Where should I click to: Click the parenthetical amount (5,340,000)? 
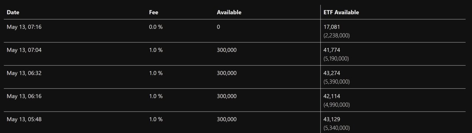tap(336, 128)
